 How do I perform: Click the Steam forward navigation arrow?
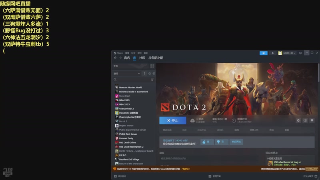tap(120, 58)
